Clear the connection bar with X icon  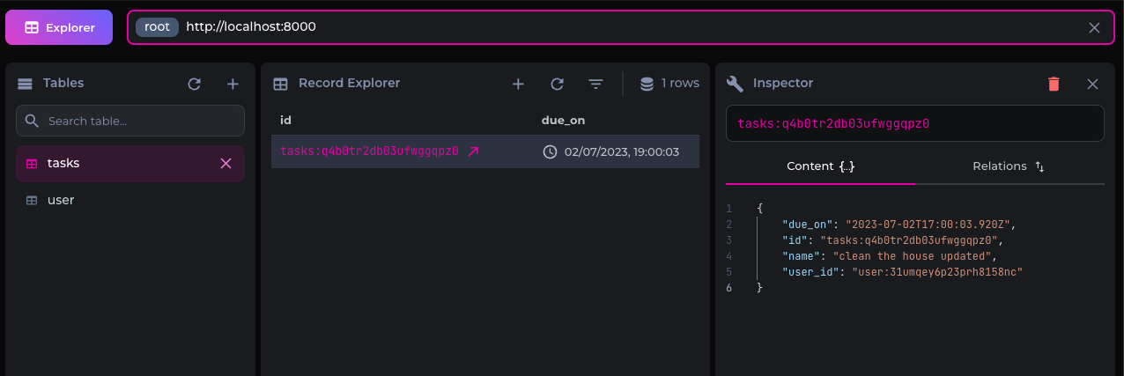pos(1094,27)
